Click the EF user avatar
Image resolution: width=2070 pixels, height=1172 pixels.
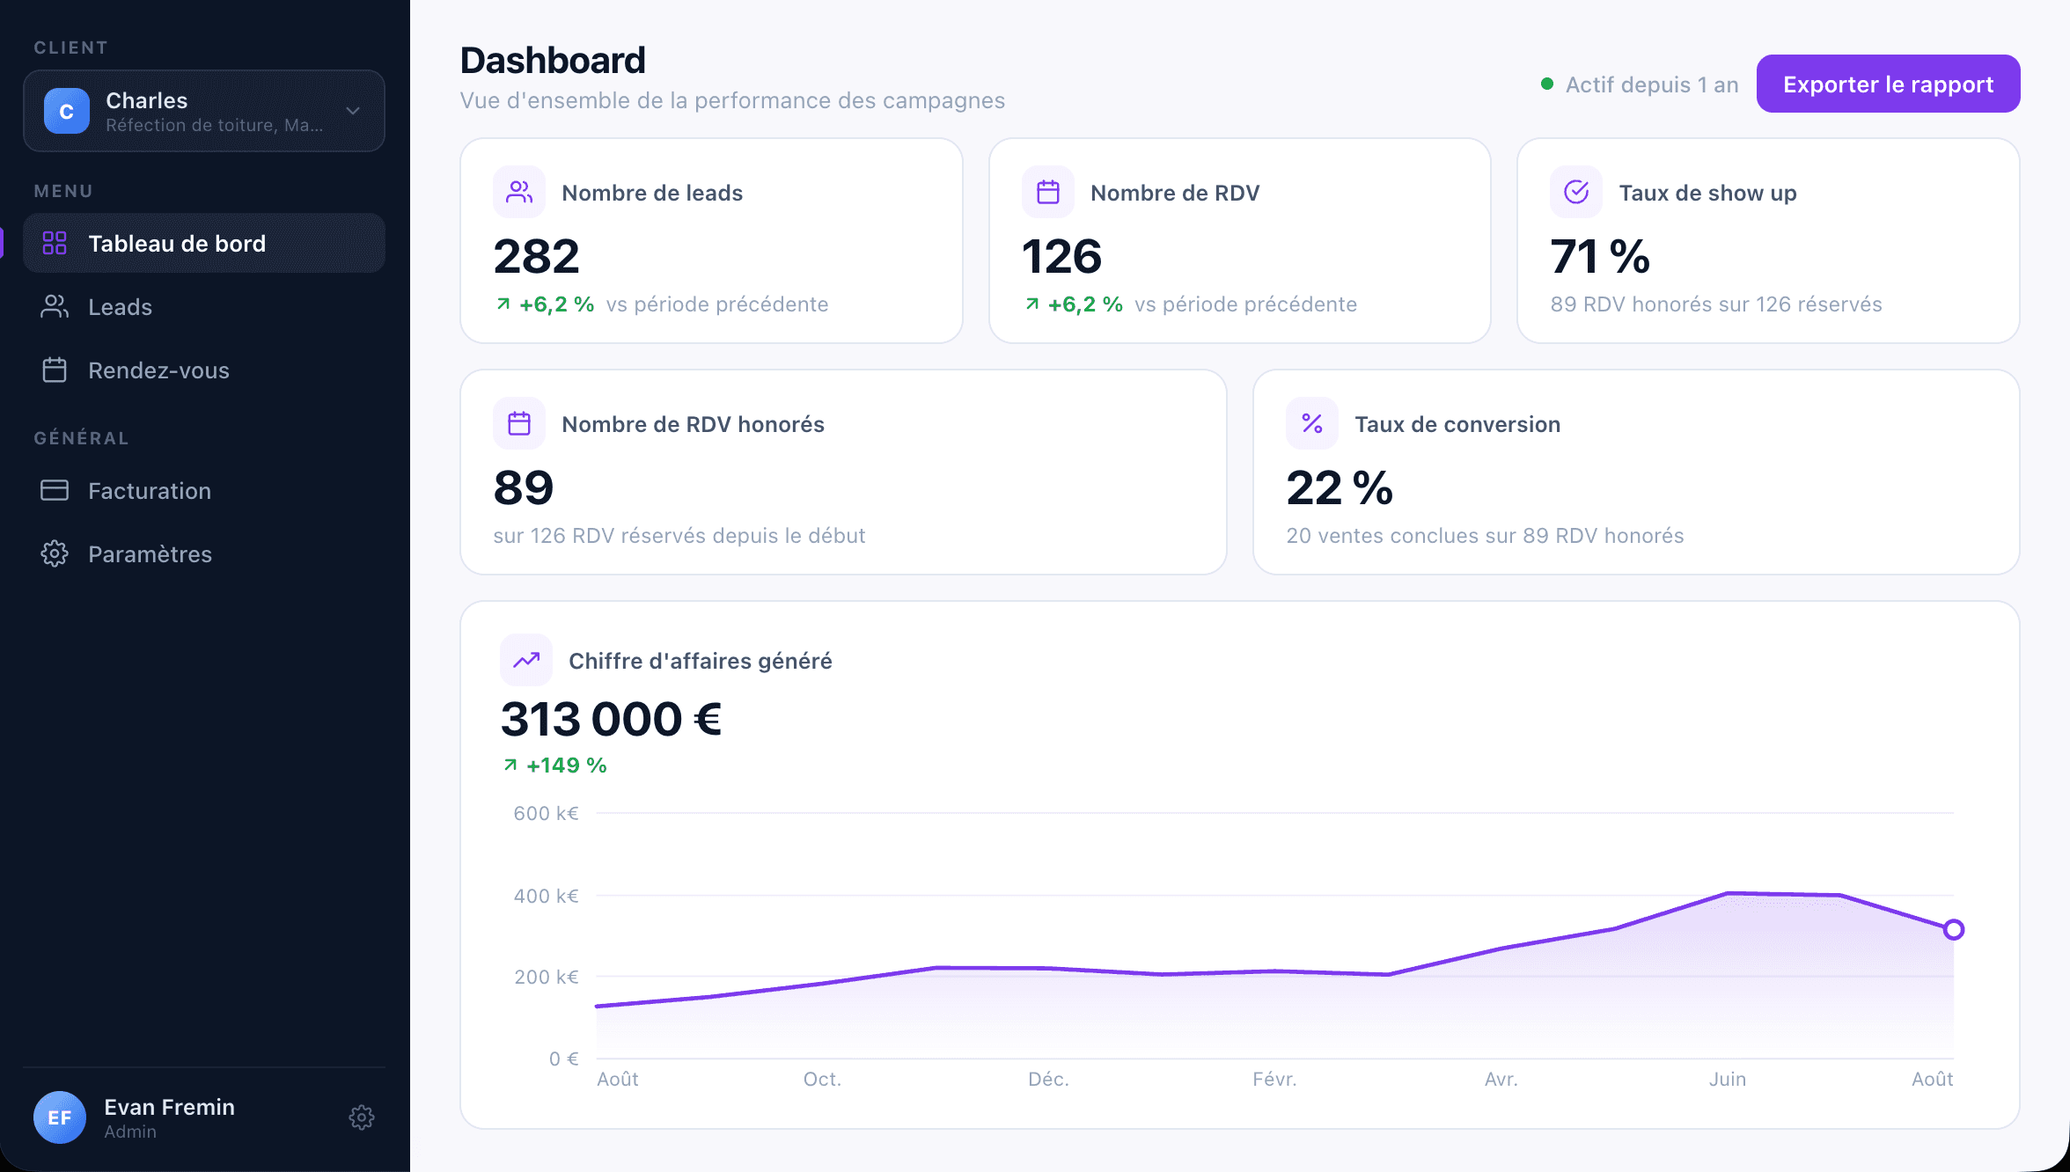(60, 1117)
